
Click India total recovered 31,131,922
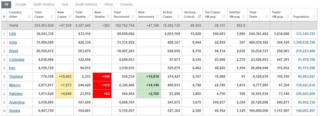[126, 42]
